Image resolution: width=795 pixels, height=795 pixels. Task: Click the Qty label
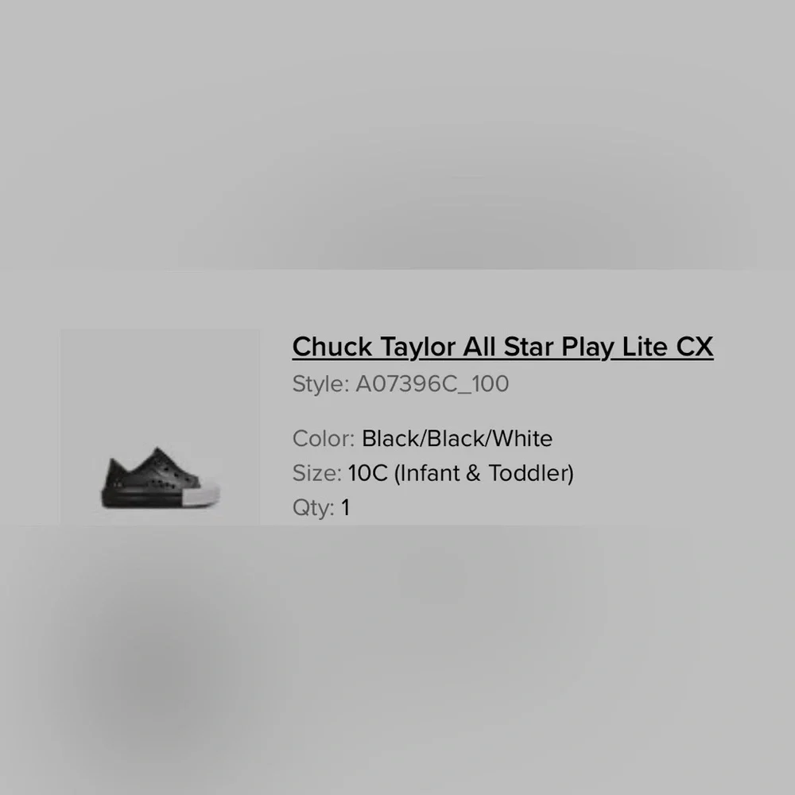point(312,507)
